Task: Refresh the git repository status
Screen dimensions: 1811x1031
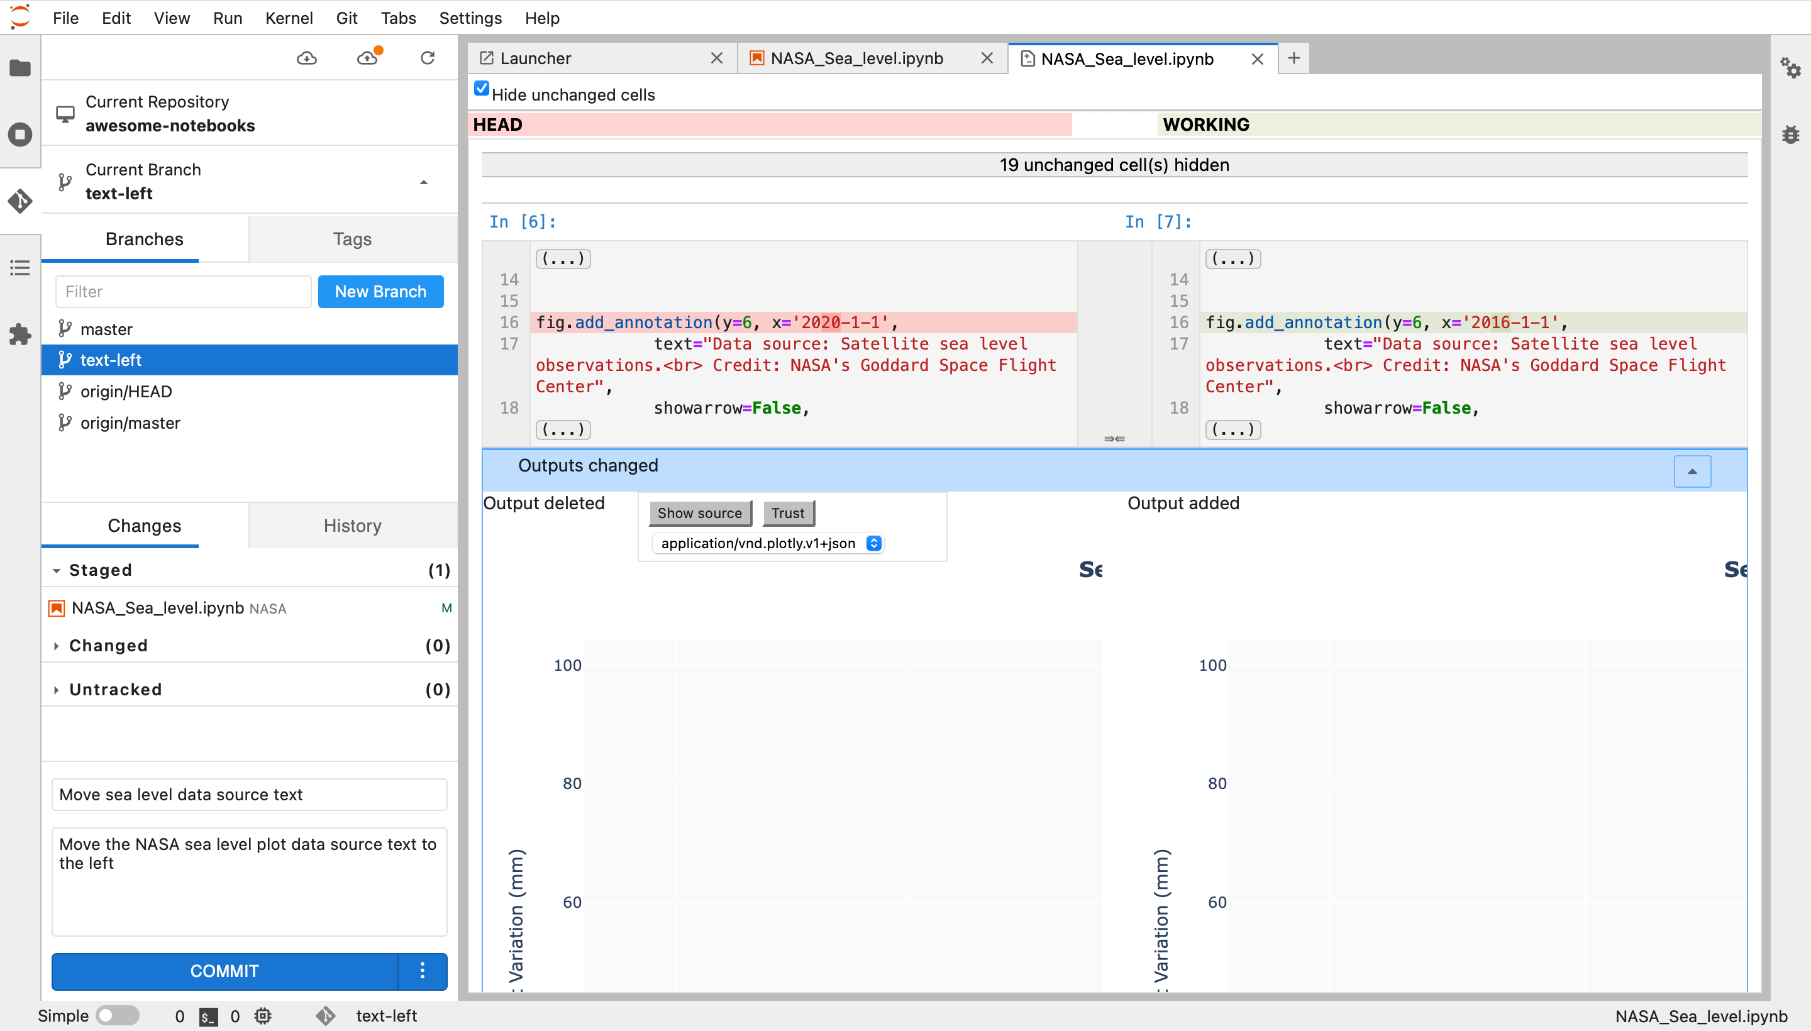Action: (x=428, y=58)
